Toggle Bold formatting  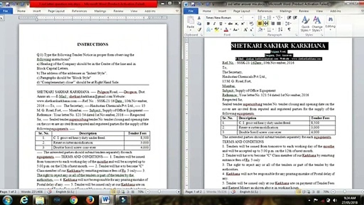click(x=208, y=23)
